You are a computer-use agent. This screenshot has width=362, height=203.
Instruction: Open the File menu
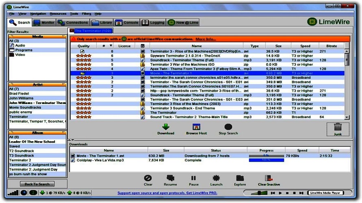(11, 14)
